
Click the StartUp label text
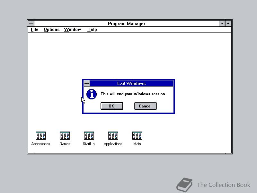pos(89,144)
